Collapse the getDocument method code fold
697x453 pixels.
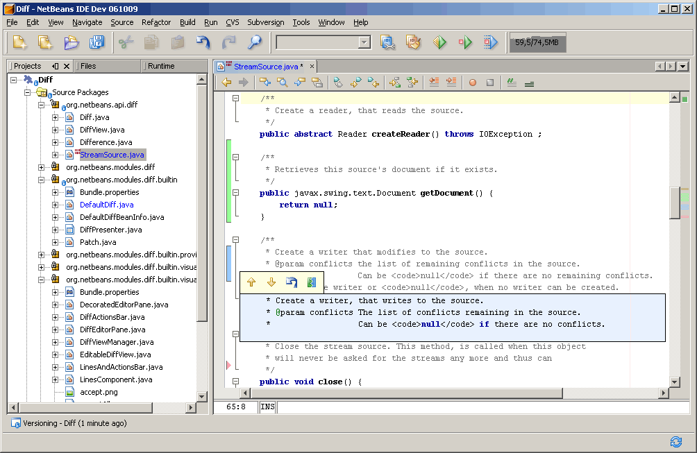pyautogui.click(x=236, y=193)
